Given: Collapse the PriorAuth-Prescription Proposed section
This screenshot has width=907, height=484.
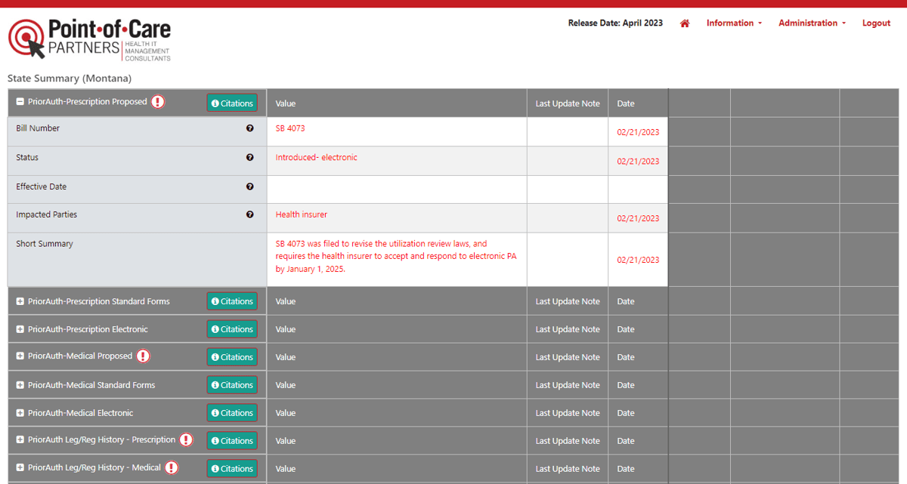Looking at the screenshot, I should (x=20, y=102).
